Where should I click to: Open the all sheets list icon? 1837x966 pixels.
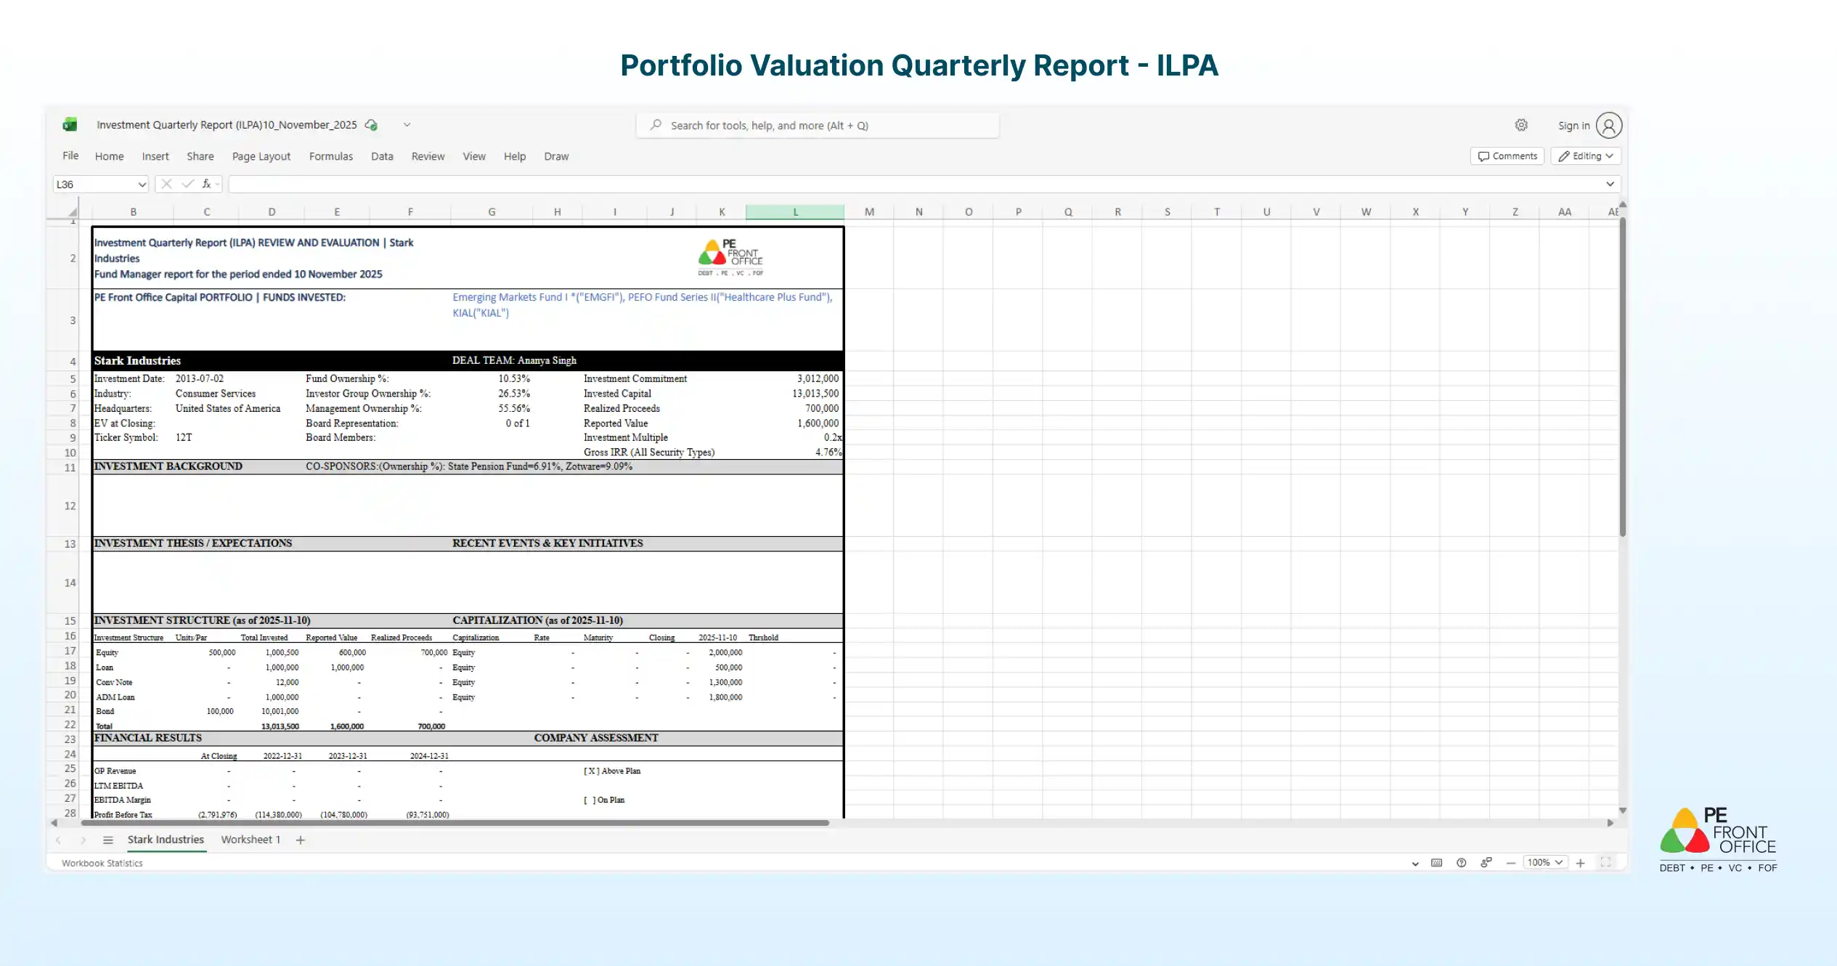pos(108,840)
